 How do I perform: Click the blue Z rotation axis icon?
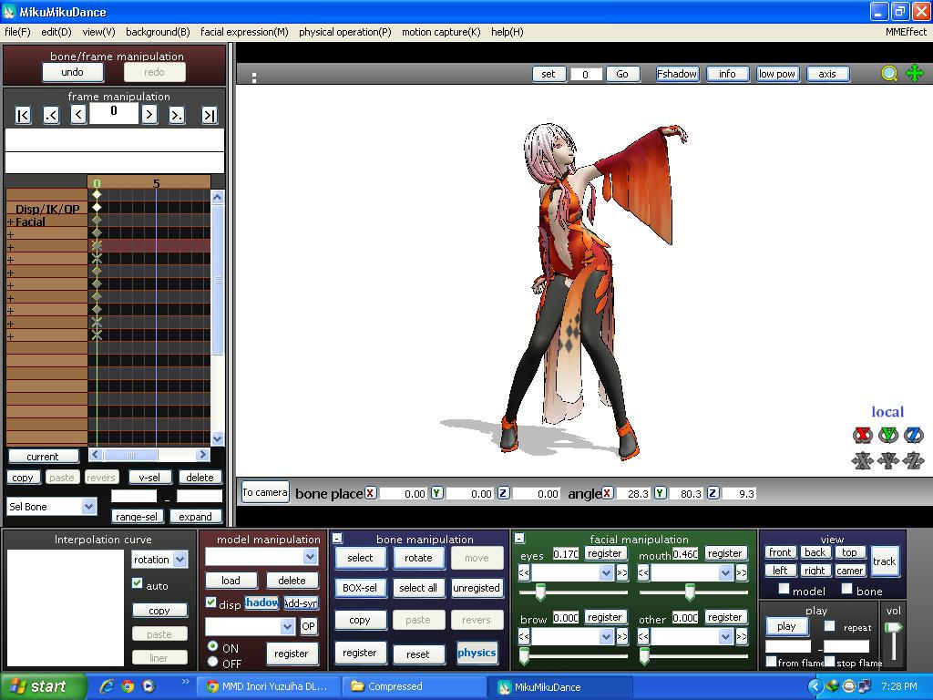(913, 435)
